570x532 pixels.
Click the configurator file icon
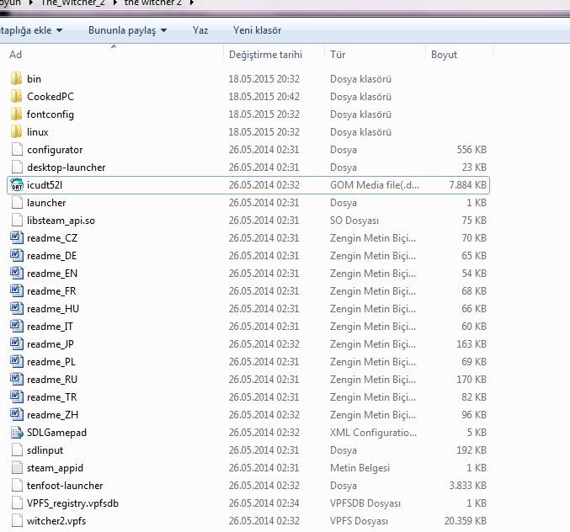click(x=17, y=150)
